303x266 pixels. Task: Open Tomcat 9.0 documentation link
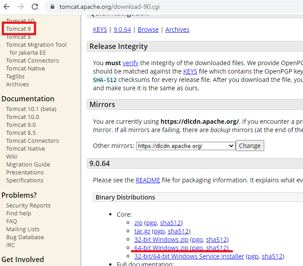(21, 125)
